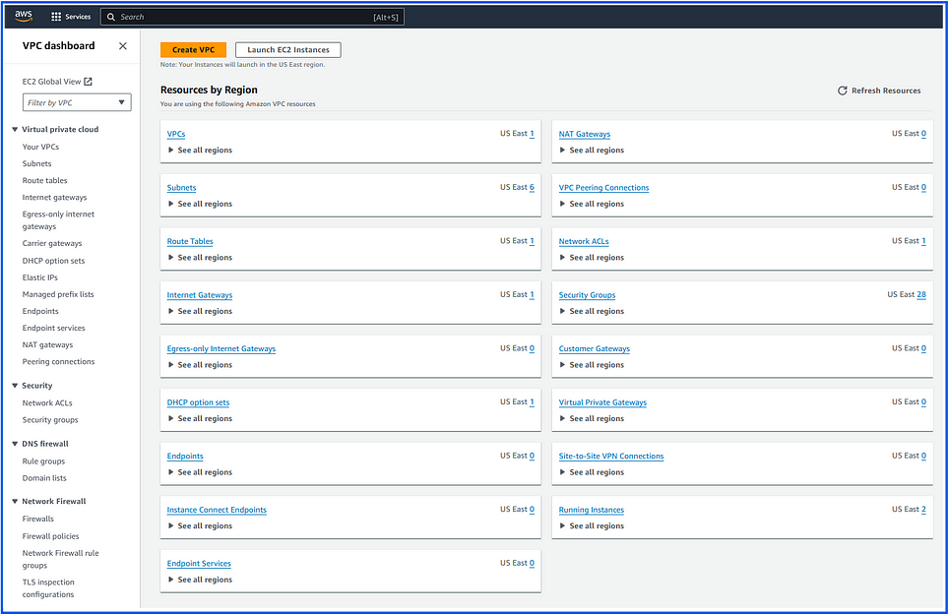948x614 pixels.
Task: Open the Services grid menu
Action: click(71, 17)
